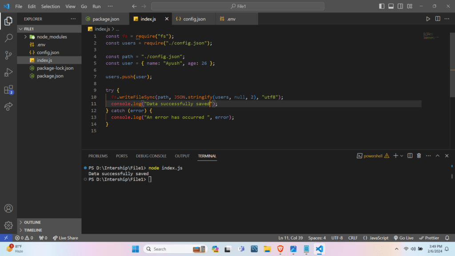Open the terminal profile dropdown arrow

[x=401, y=156]
